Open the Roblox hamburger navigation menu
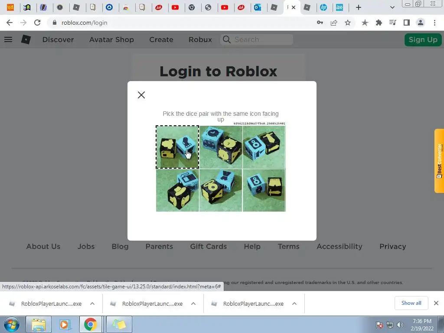The height and width of the screenshot is (333, 444). click(x=8, y=39)
